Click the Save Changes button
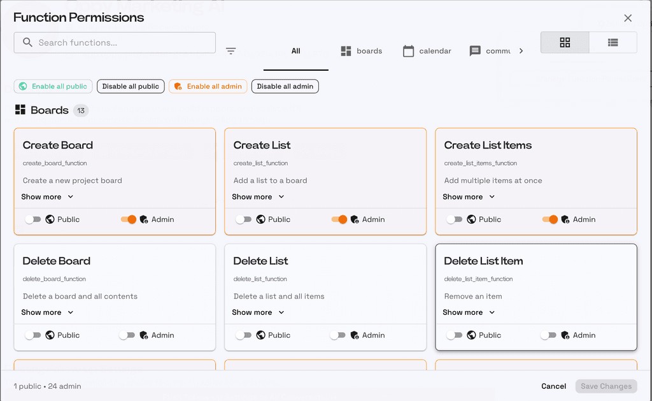The height and width of the screenshot is (401, 652). [x=606, y=386]
